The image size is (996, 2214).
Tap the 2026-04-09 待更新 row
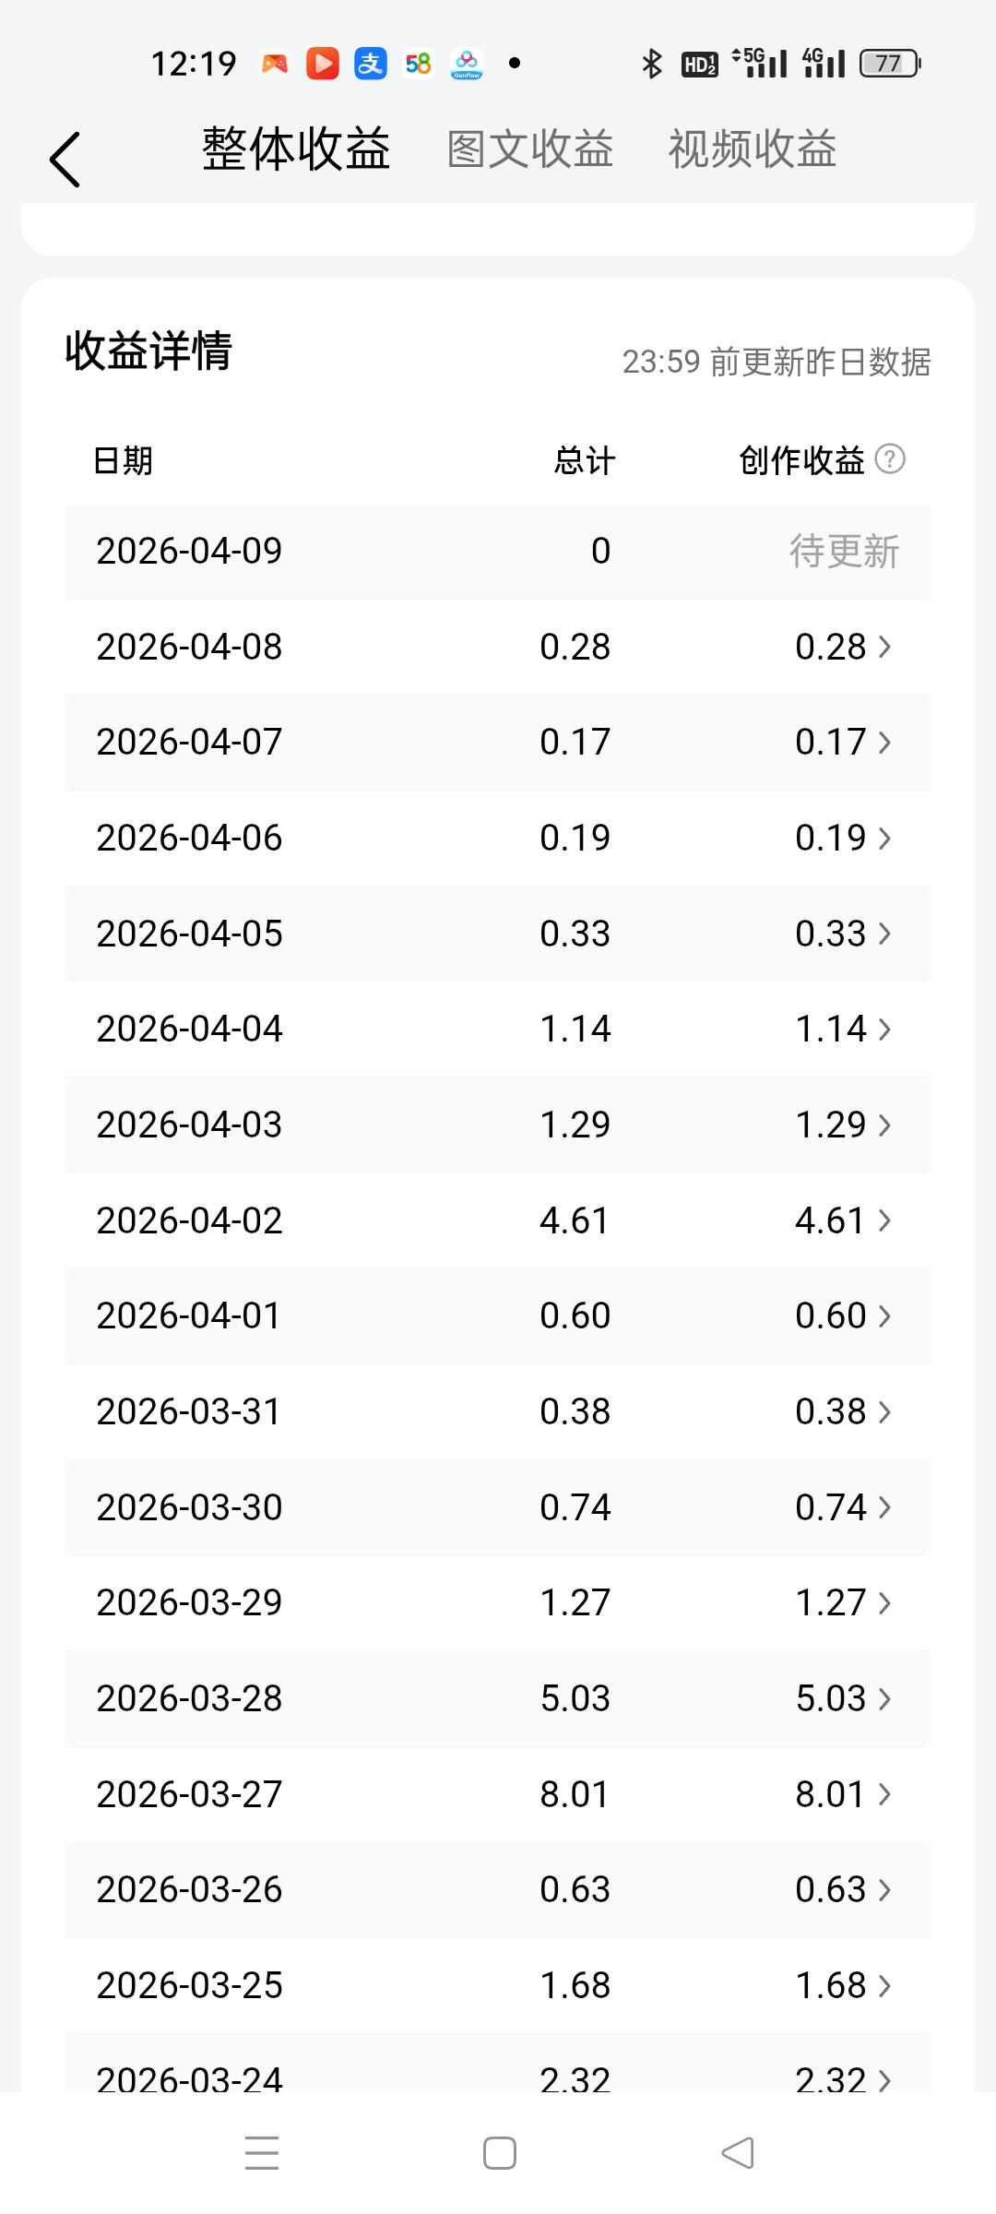(x=498, y=552)
